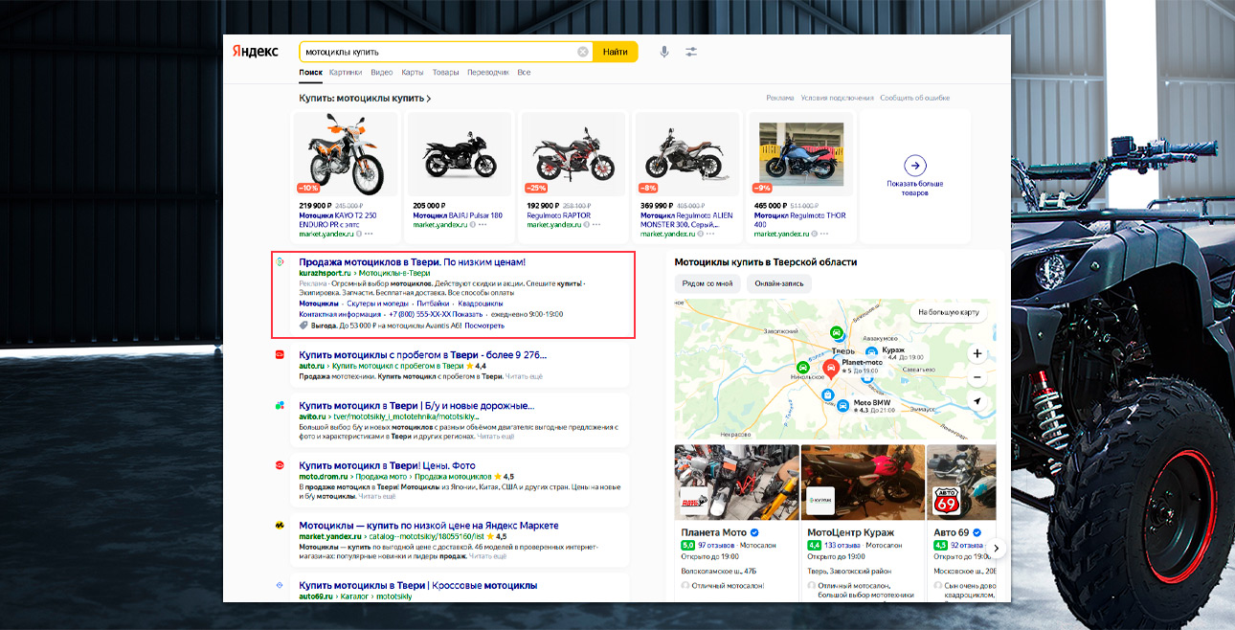Click the map geolocation arrow icon
The width and height of the screenshot is (1235, 630).
[977, 401]
